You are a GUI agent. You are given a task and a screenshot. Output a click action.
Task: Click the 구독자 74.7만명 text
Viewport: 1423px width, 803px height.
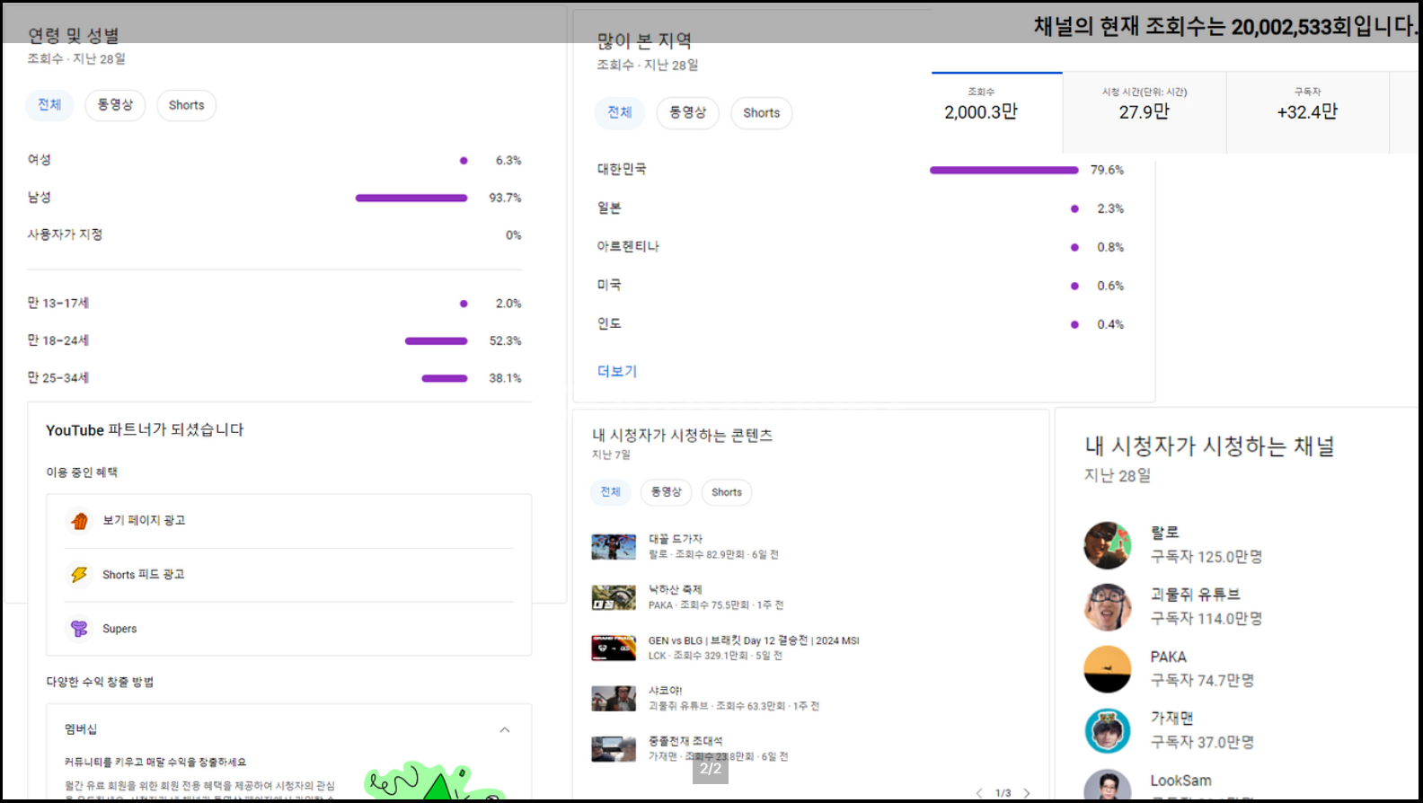1202,681
